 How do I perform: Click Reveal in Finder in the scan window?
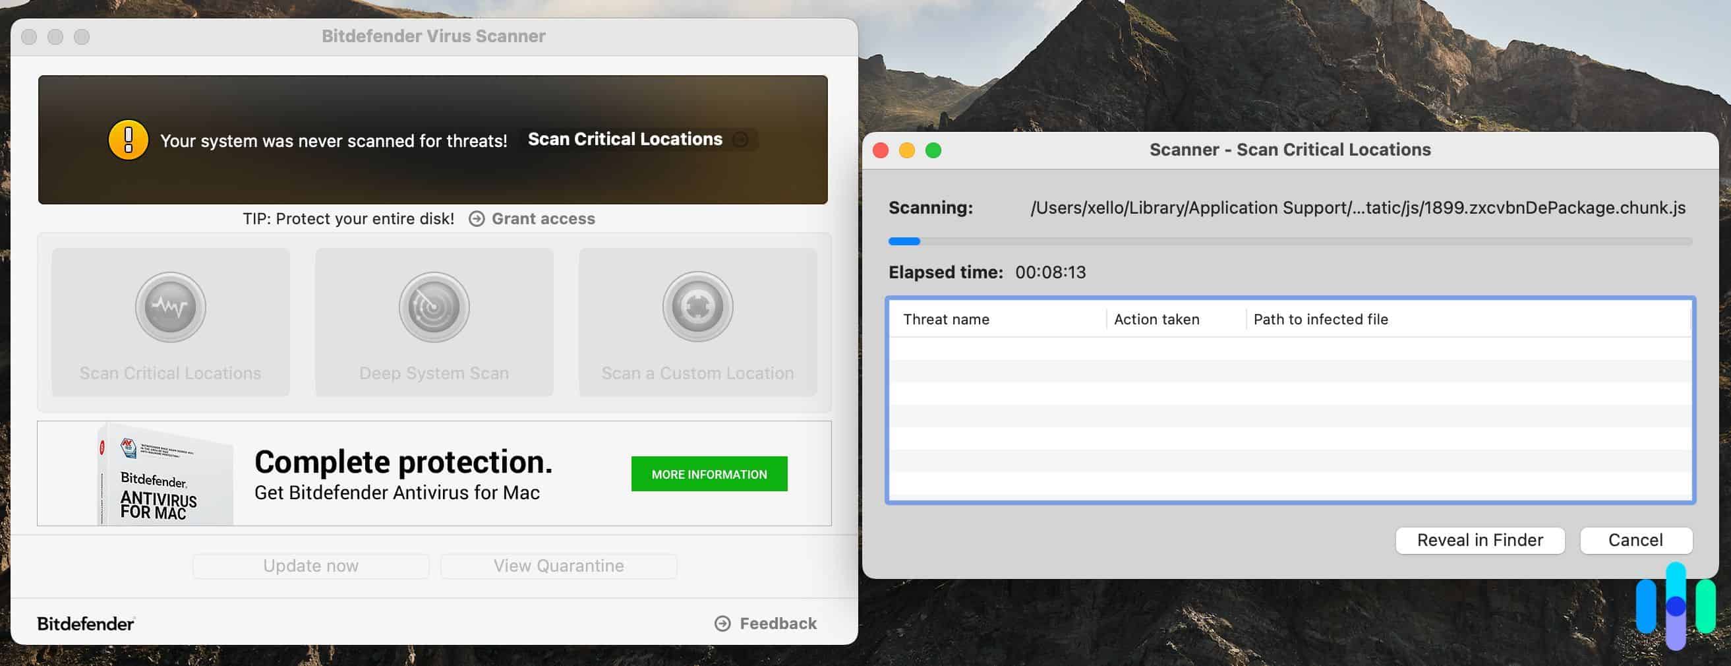(1480, 539)
